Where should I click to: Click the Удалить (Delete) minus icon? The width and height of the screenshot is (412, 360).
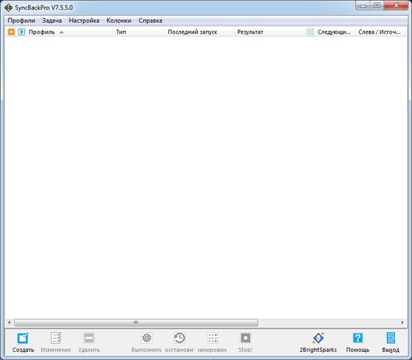pyautogui.click(x=89, y=338)
